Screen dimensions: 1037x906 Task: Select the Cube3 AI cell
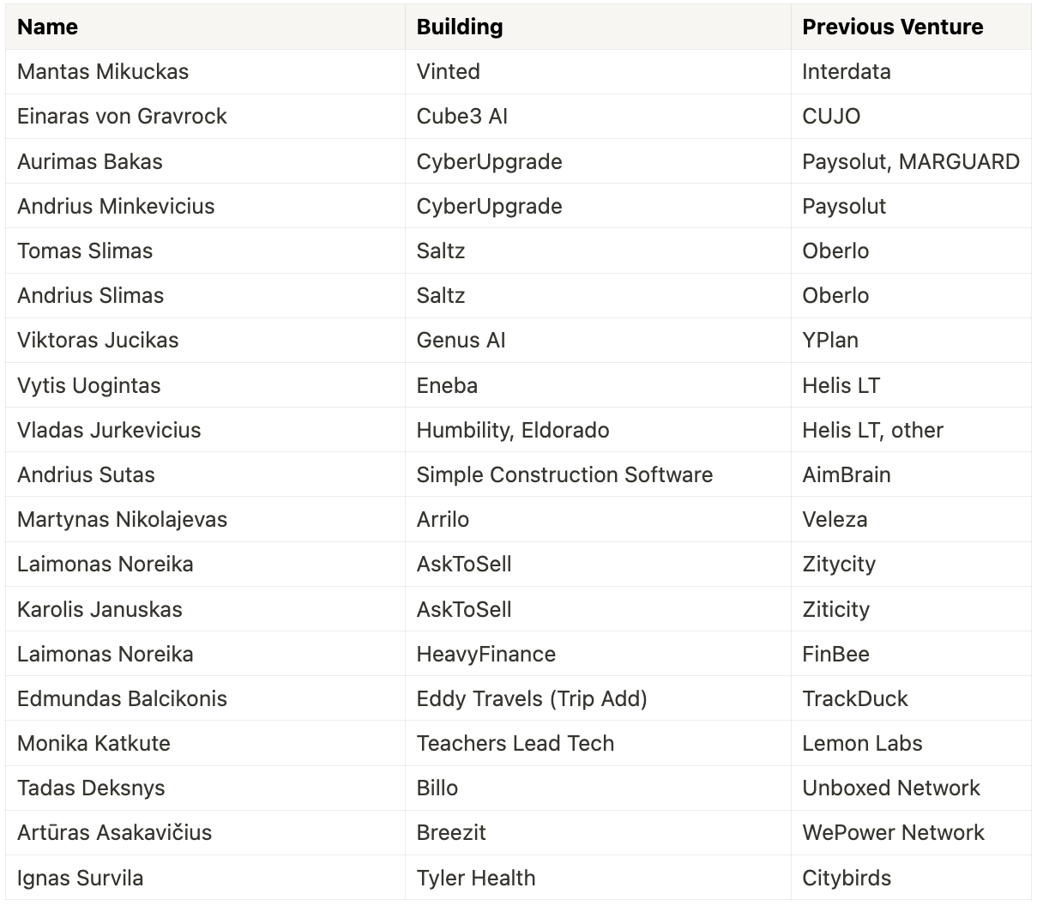[598, 117]
